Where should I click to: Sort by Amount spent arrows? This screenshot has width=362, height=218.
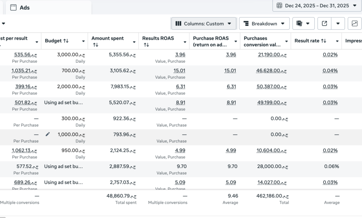click(x=95, y=45)
